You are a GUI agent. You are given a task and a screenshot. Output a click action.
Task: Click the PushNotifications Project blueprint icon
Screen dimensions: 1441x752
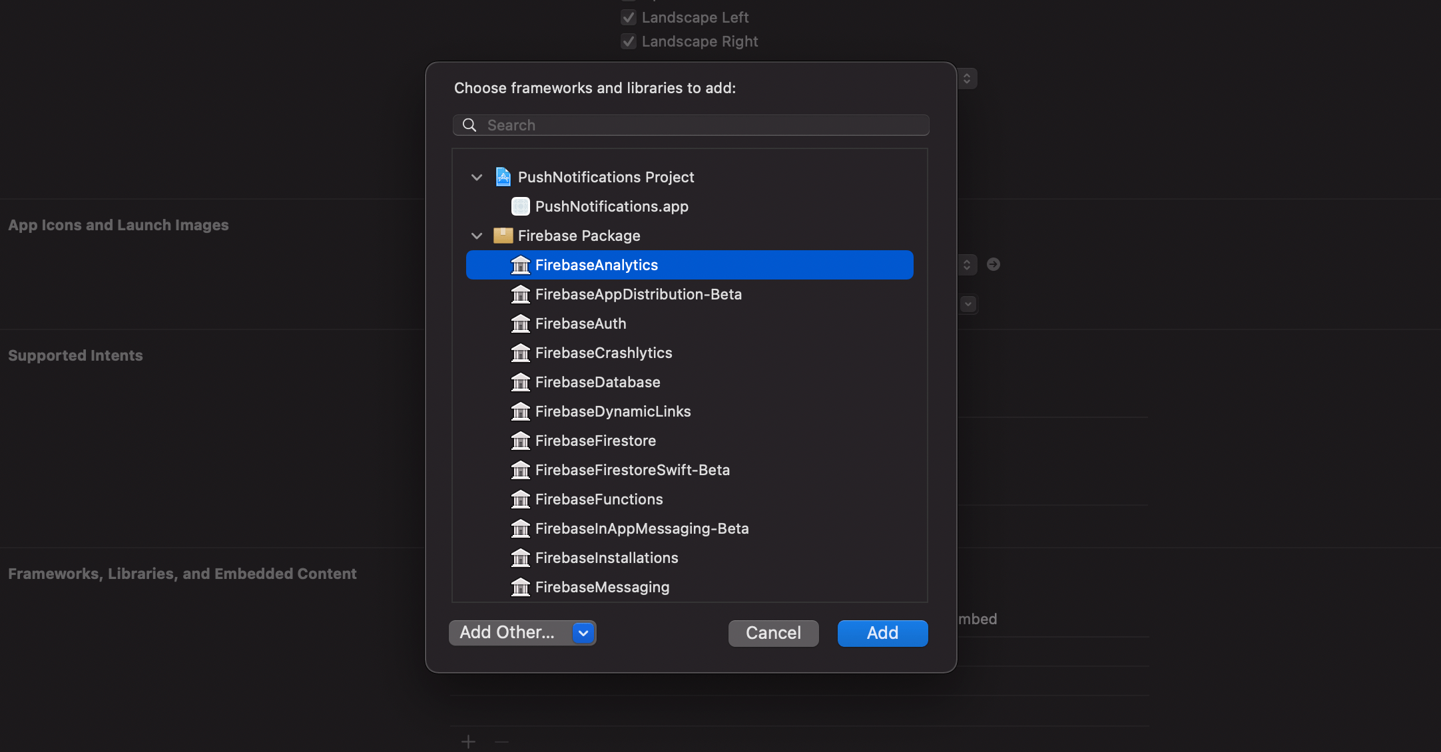pos(503,177)
